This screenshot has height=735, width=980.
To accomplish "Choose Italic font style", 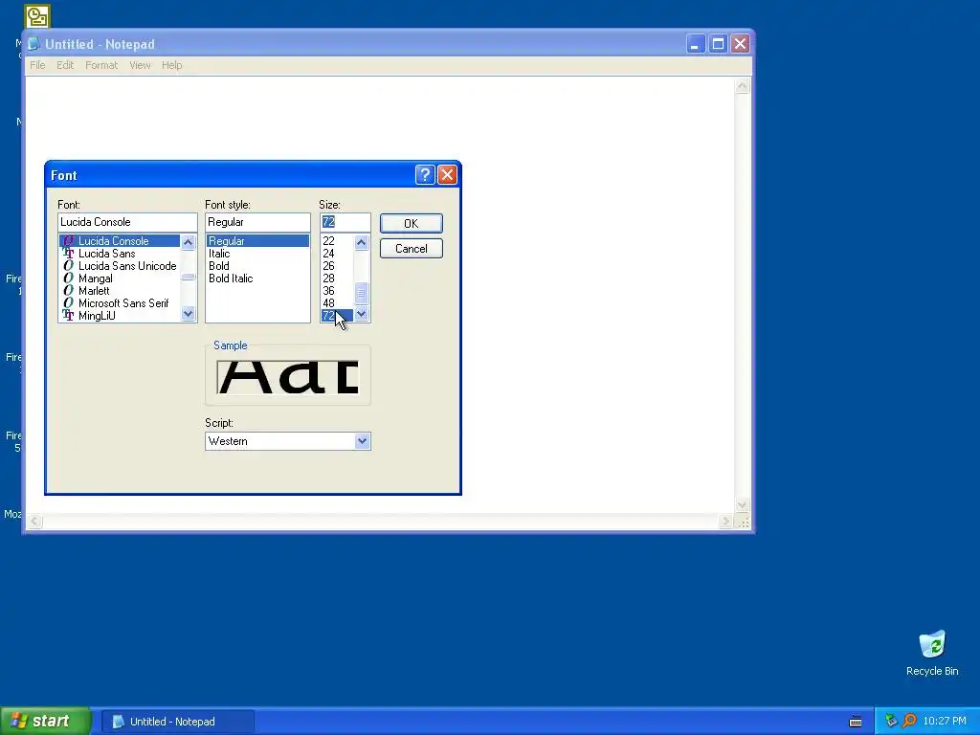I will [x=219, y=253].
